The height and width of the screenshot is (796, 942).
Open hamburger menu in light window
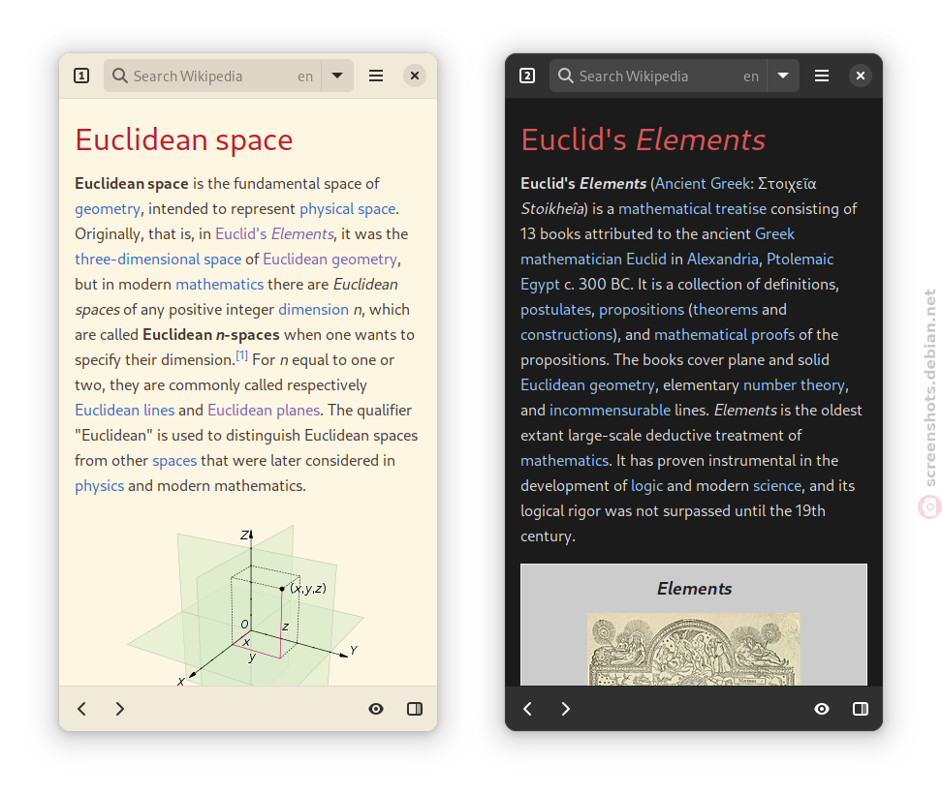click(x=376, y=76)
